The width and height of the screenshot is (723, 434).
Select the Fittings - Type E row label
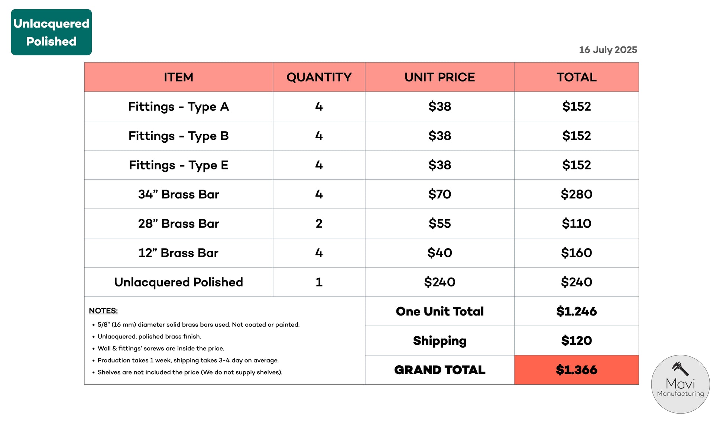(x=179, y=165)
